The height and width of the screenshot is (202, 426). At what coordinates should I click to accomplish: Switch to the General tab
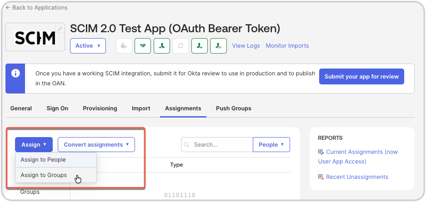click(21, 108)
